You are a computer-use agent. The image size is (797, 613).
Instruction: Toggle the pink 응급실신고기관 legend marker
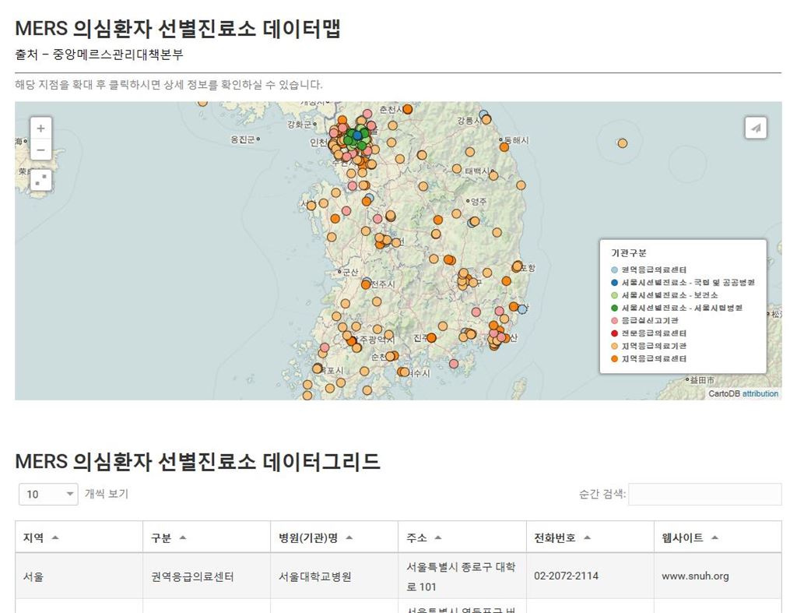(x=614, y=321)
